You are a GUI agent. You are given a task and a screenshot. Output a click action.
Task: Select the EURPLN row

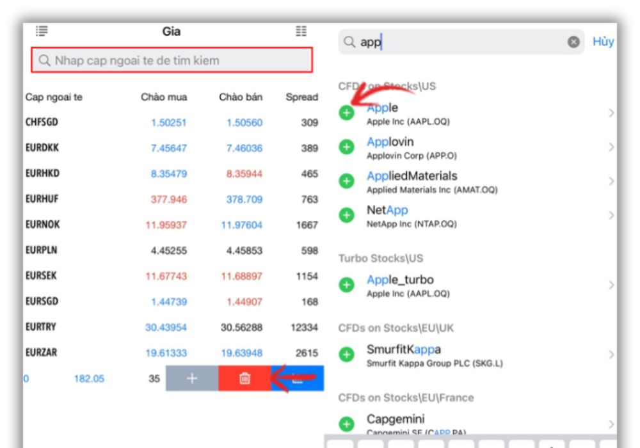tap(172, 250)
